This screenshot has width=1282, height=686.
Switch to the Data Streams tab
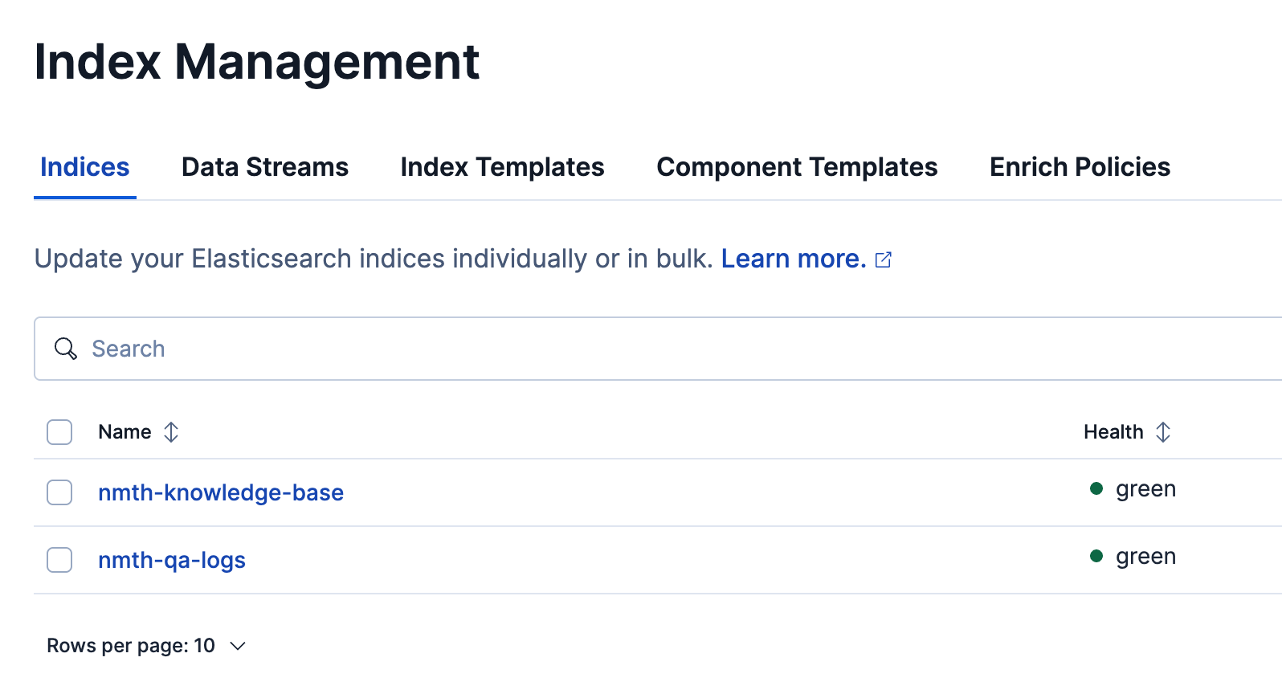(265, 167)
